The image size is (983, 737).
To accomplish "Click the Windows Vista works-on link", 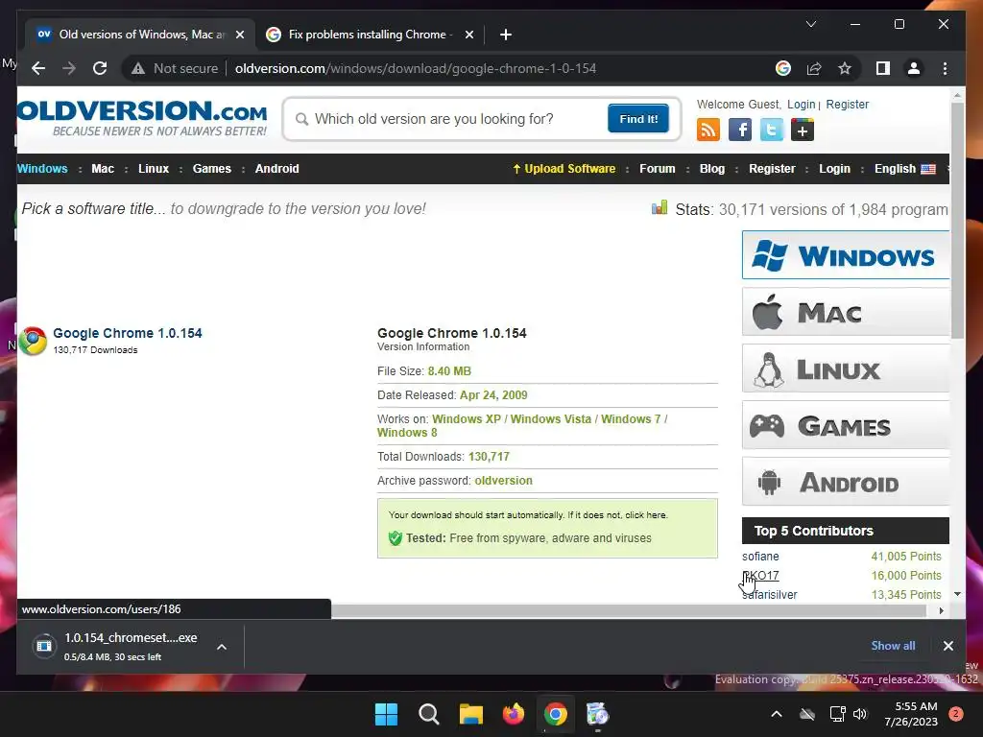I will click(x=550, y=418).
